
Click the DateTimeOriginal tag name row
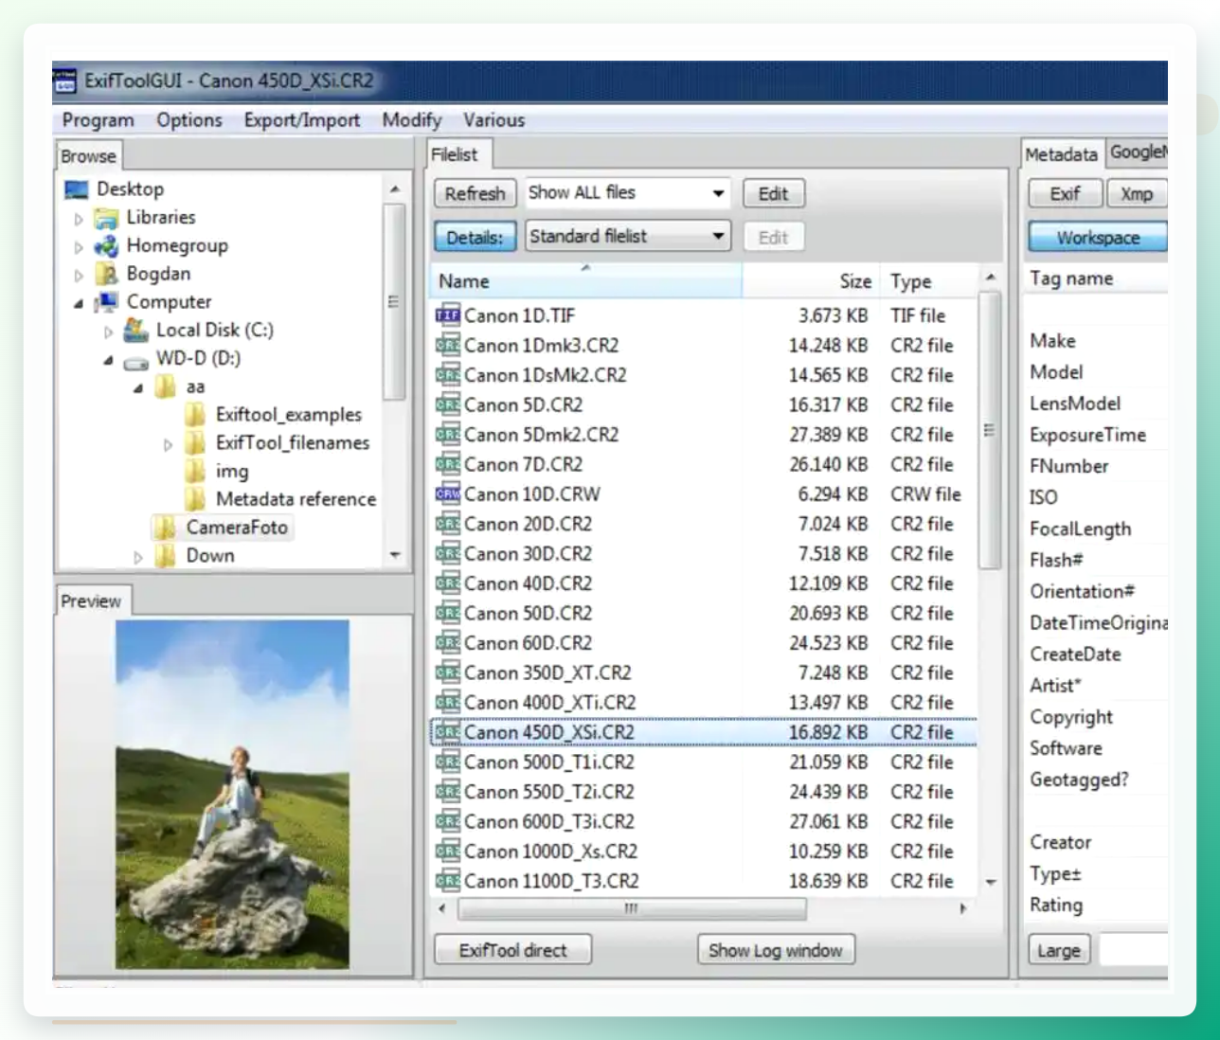tap(1097, 622)
